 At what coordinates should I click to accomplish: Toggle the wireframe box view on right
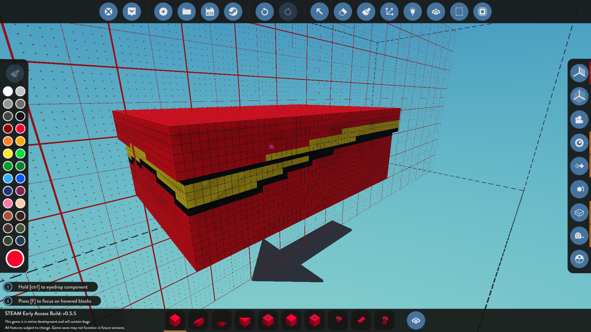(x=579, y=212)
